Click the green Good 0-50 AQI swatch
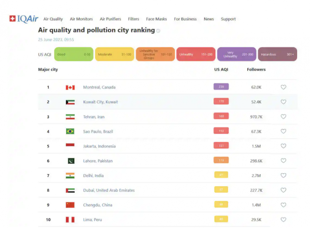 point(74,54)
